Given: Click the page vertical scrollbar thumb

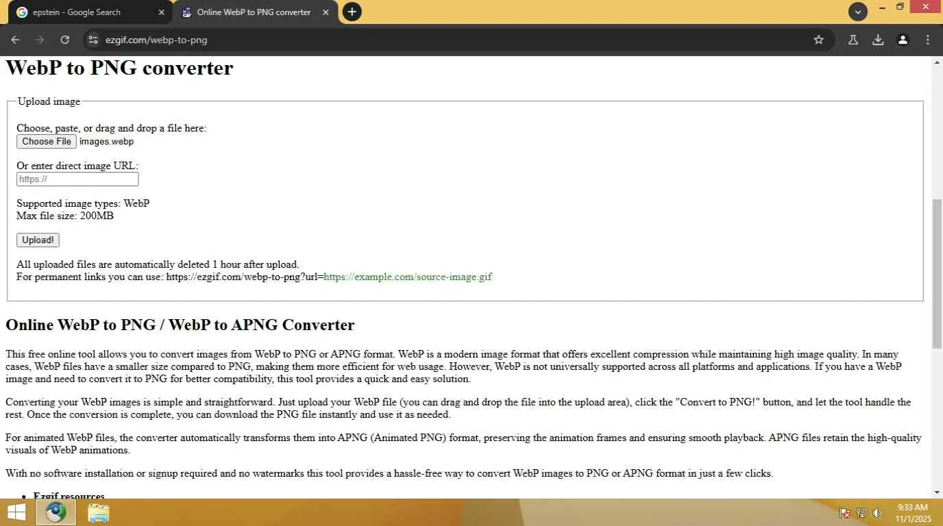Looking at the screenshot, I should (937, 273).
